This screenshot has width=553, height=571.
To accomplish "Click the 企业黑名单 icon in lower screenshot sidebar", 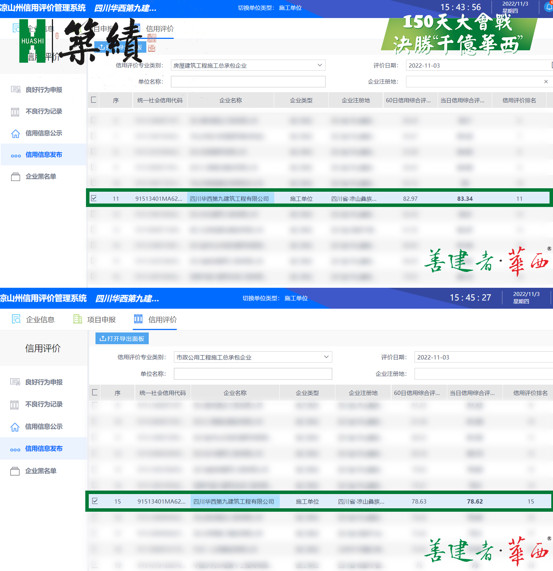I will coord(15,471).
